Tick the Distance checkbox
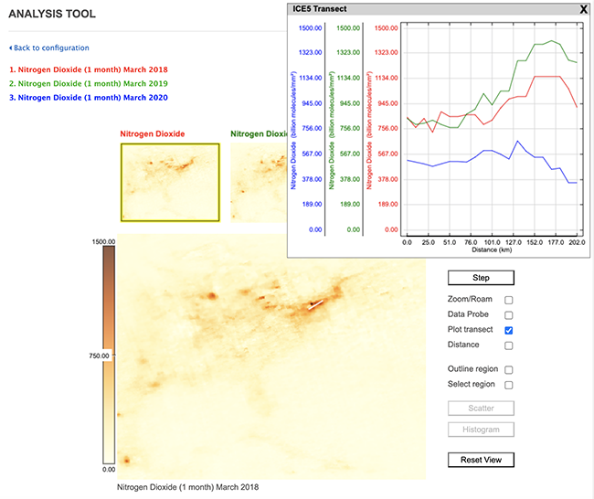The image size is (594, 499). pos(509,345)
